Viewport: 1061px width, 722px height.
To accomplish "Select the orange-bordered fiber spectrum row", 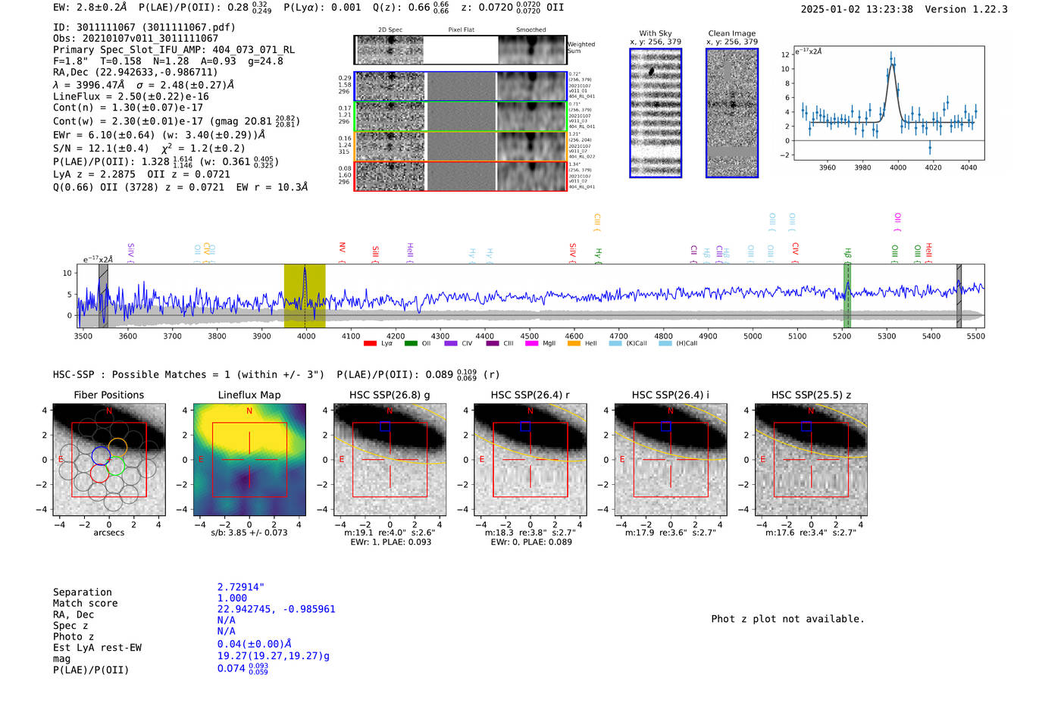I will [460, 145].
